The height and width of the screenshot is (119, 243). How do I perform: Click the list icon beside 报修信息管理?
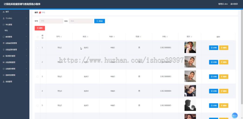click(4, 75)
